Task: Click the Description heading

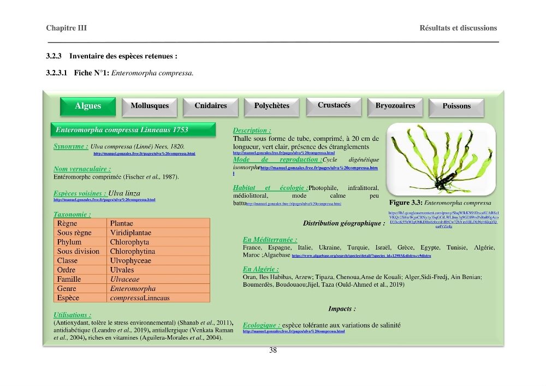Action: point(252,130)
